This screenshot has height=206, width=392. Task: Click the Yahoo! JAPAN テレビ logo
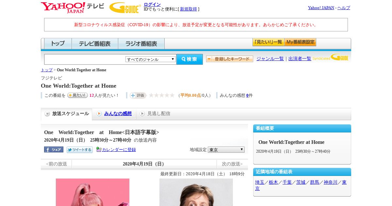73,8
